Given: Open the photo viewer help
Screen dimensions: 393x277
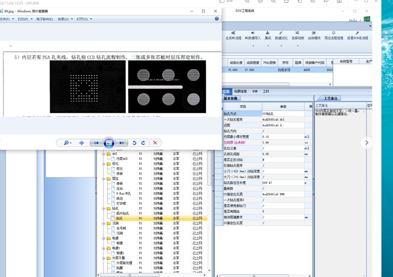Looking at the screenshot, I should pyautogui.click(x=217, y=19).
